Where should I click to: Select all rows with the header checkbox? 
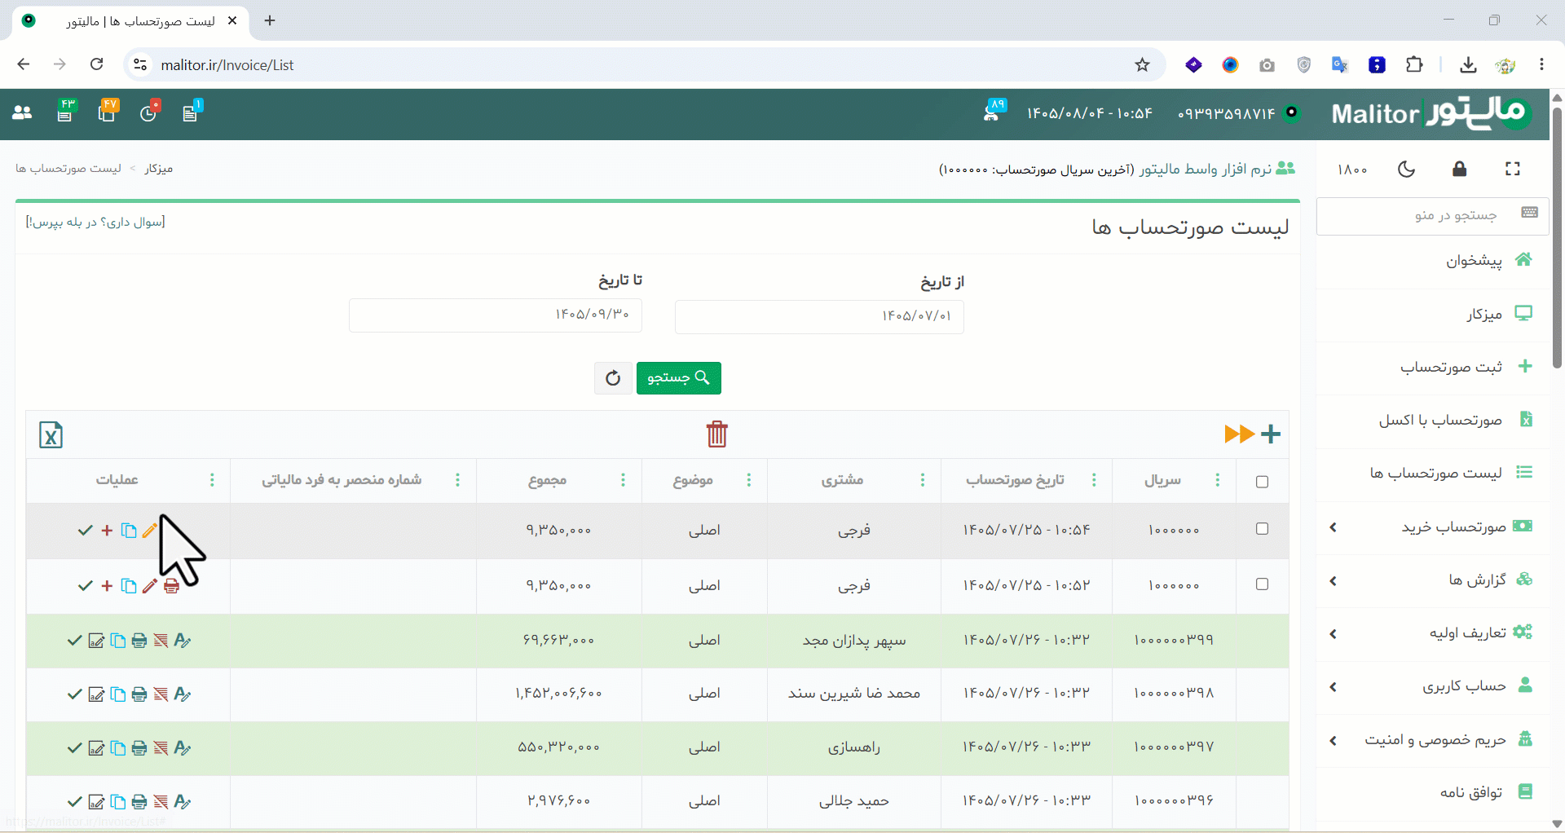pyautogui.click(x=1262, y=482)
